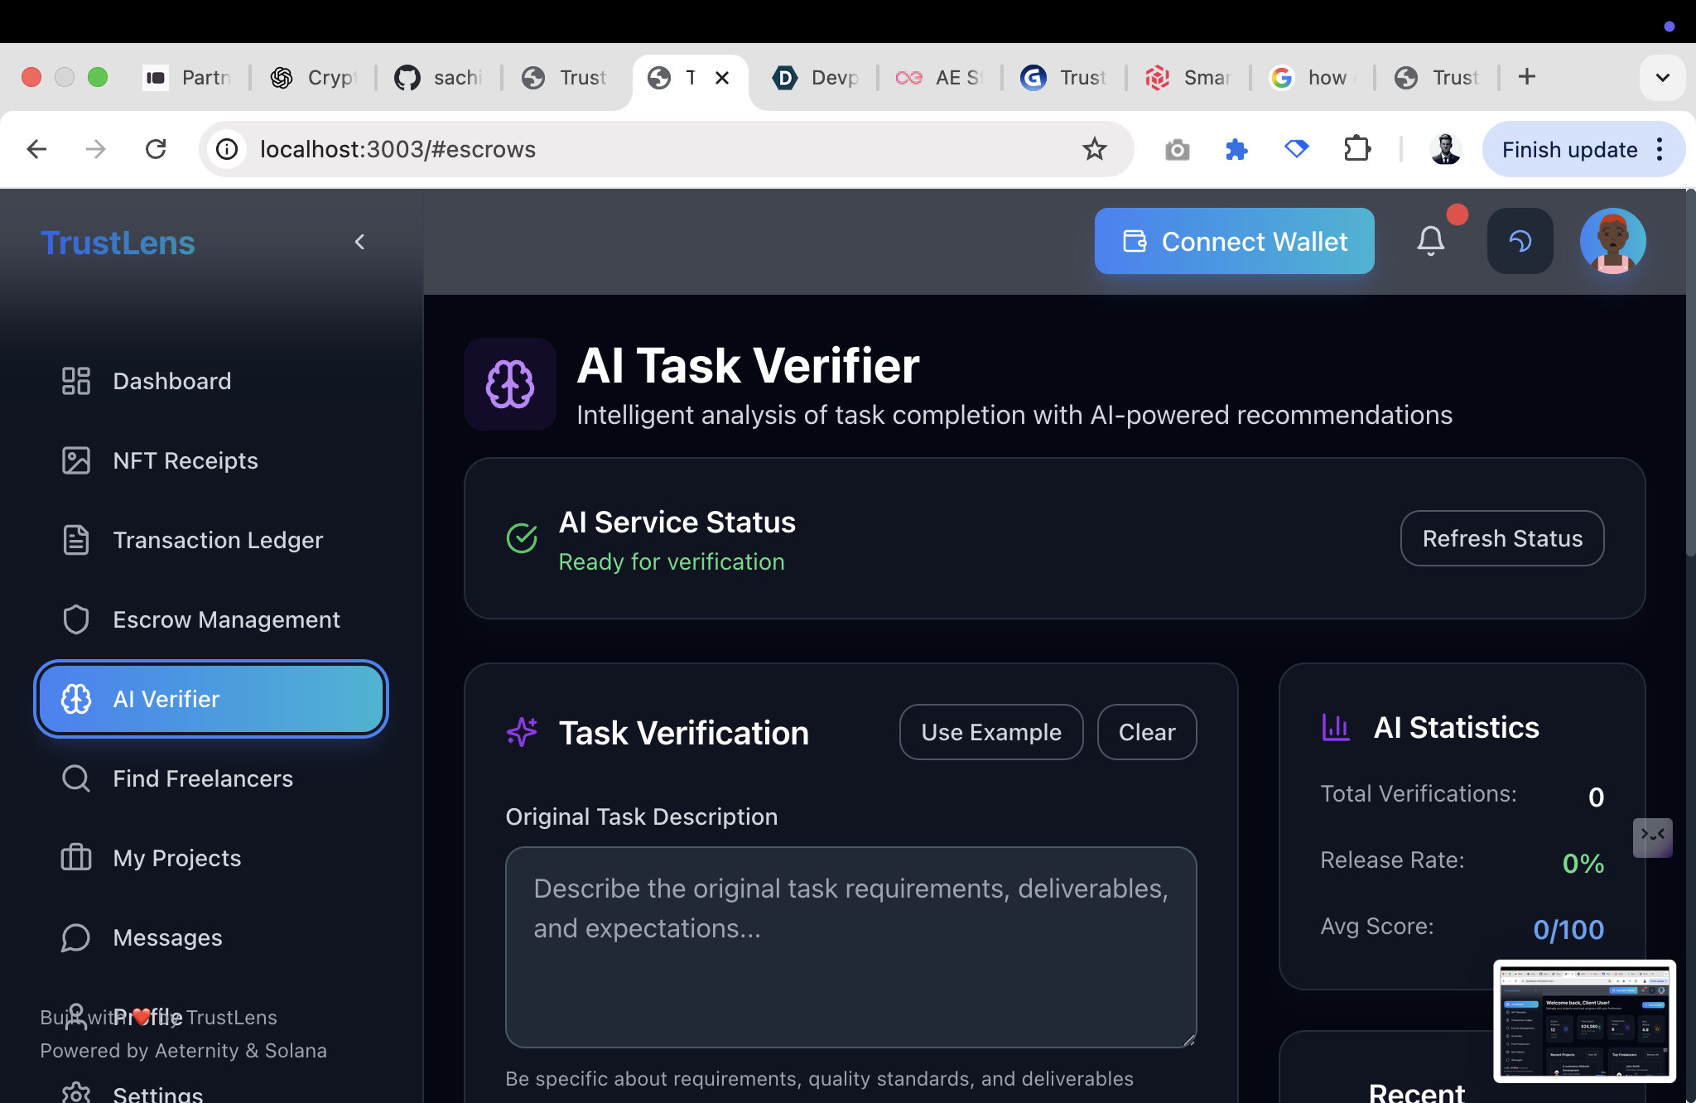
Task: Click the AI Task Verifier brain icon
Action: tap(510, 384)
